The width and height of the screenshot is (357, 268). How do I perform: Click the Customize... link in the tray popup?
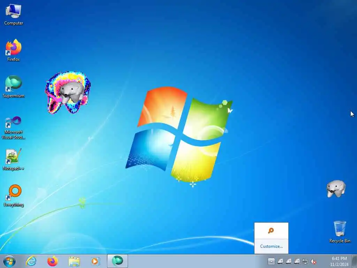point(271,246)
